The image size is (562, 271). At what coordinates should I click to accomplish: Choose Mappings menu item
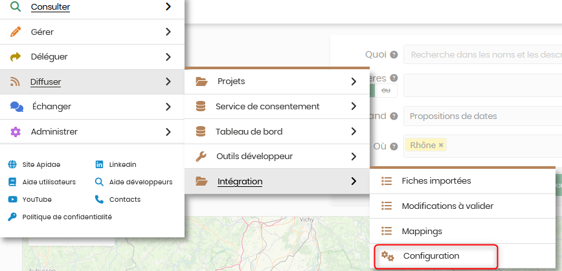tap(462, 231)
